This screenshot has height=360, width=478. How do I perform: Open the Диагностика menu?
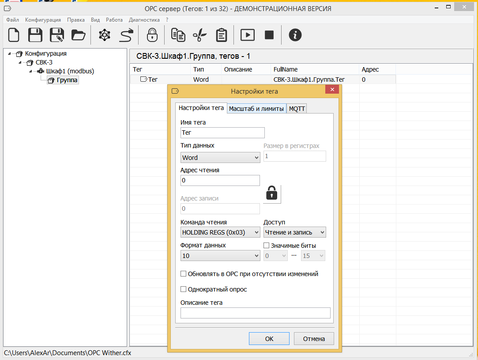click(x=144, y=20)
